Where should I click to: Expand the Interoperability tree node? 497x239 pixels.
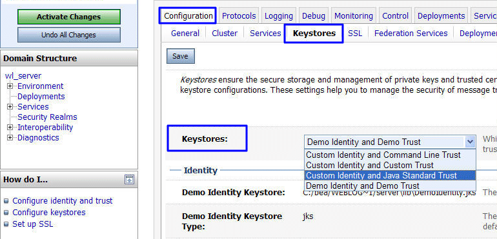(x=10, y=128)
